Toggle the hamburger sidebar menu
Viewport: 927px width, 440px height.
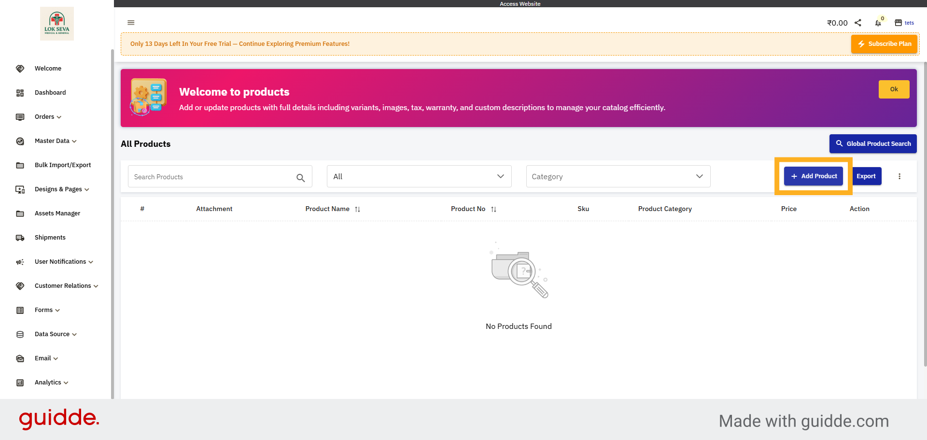click(131, 23)
